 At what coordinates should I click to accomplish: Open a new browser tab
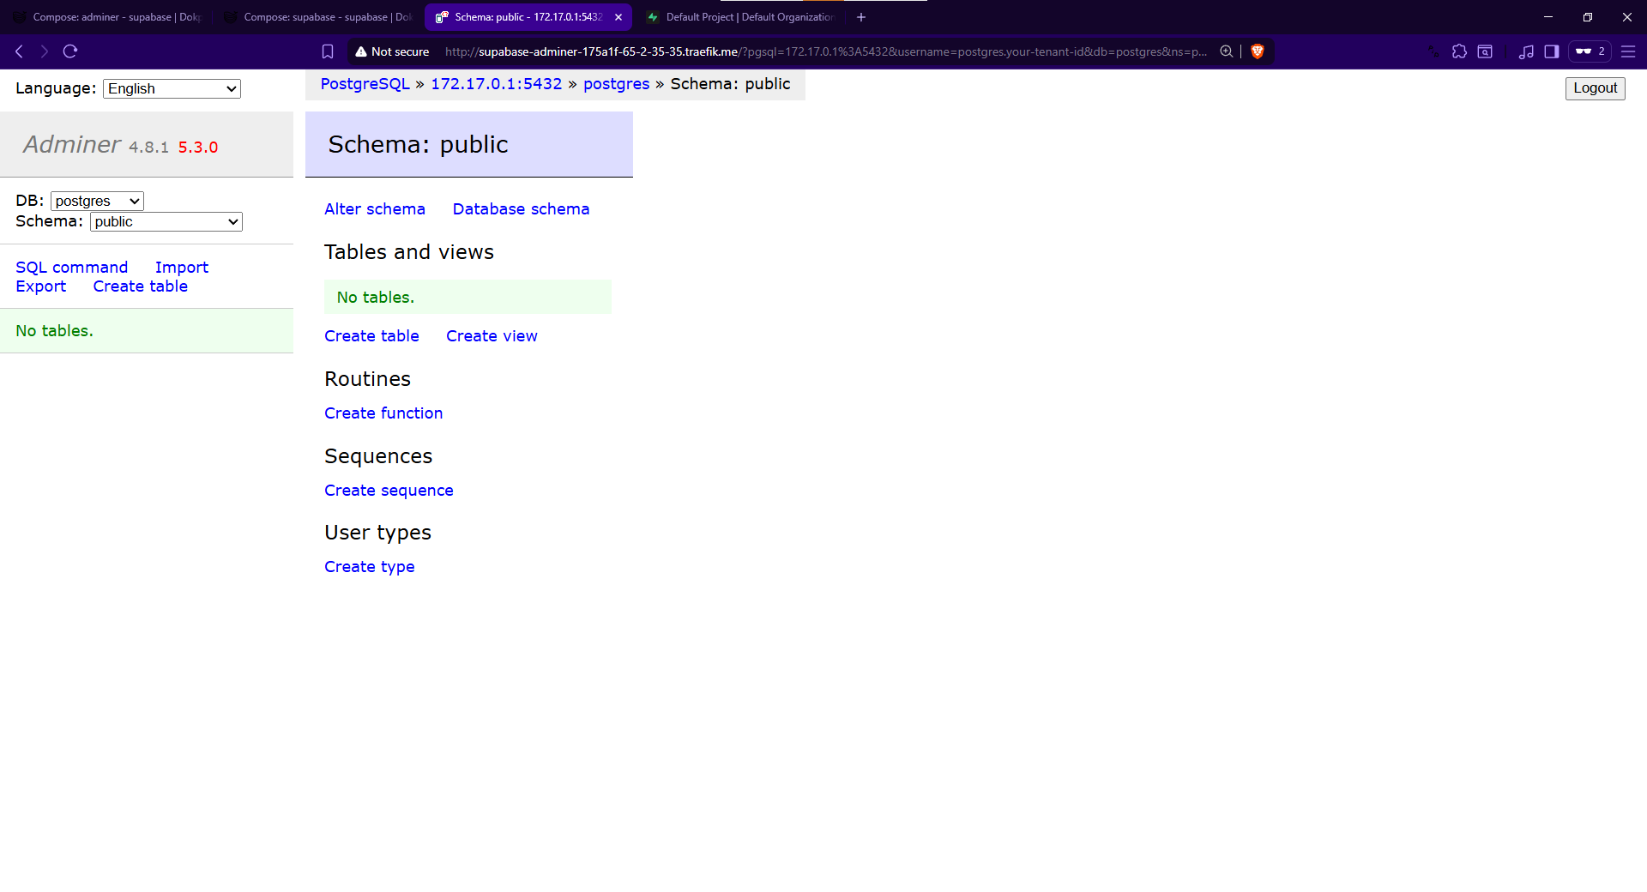pyautogui.click(x=861, y=17)
